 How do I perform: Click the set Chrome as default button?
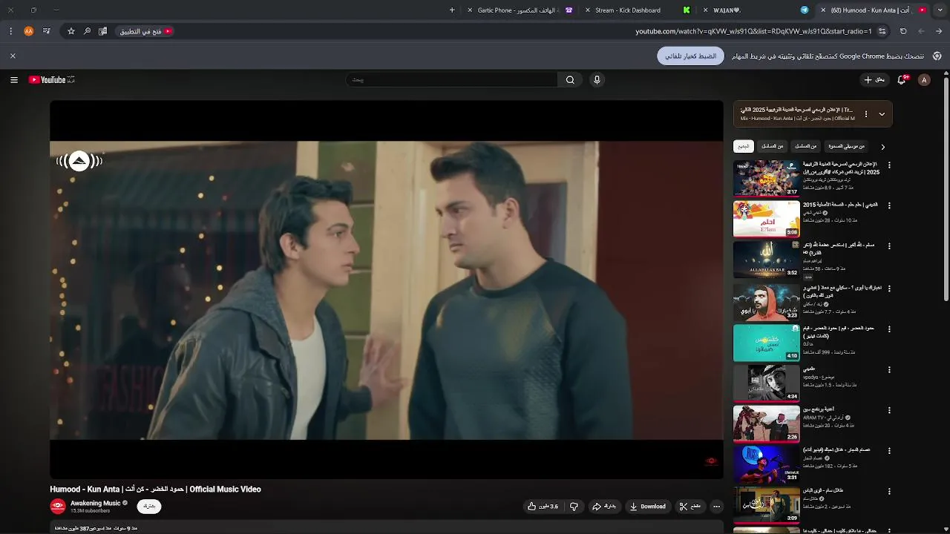tap(690, 56)
